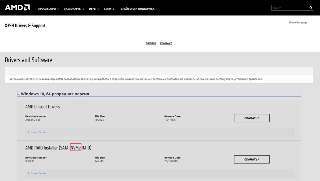This screenshot has width=320, height=181.
Task: Click the AMD logo
Action: (17, 8)
